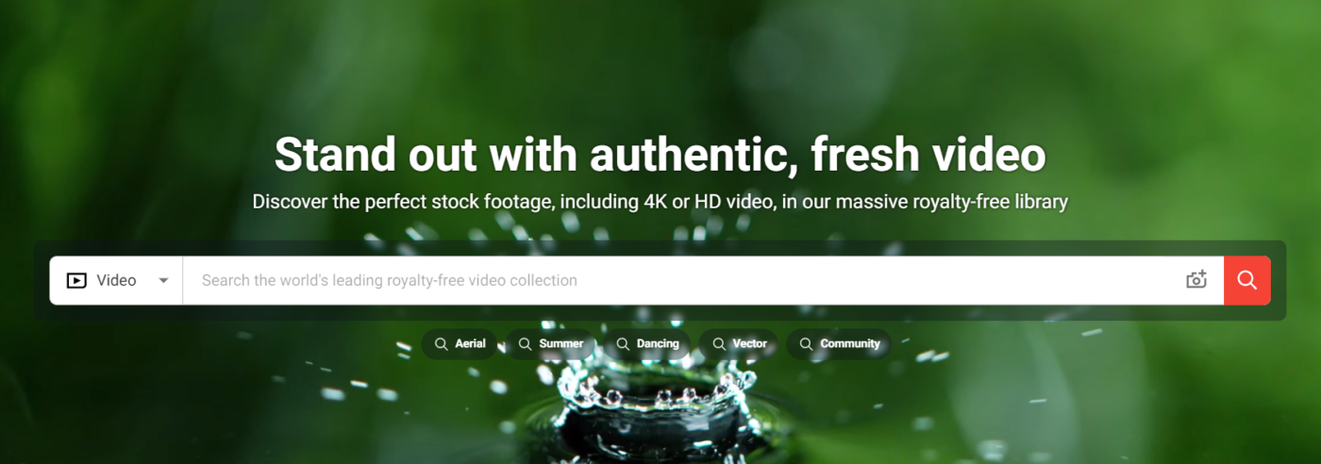
Task: Click the magnifier icon on Aerial chip
Action: pos(441,344)
